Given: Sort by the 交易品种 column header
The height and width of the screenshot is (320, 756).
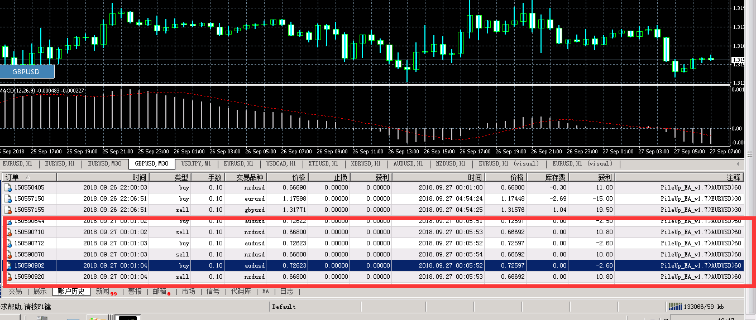Looking at the screenshot, I should pyautogui.click(x=250, y=177).
